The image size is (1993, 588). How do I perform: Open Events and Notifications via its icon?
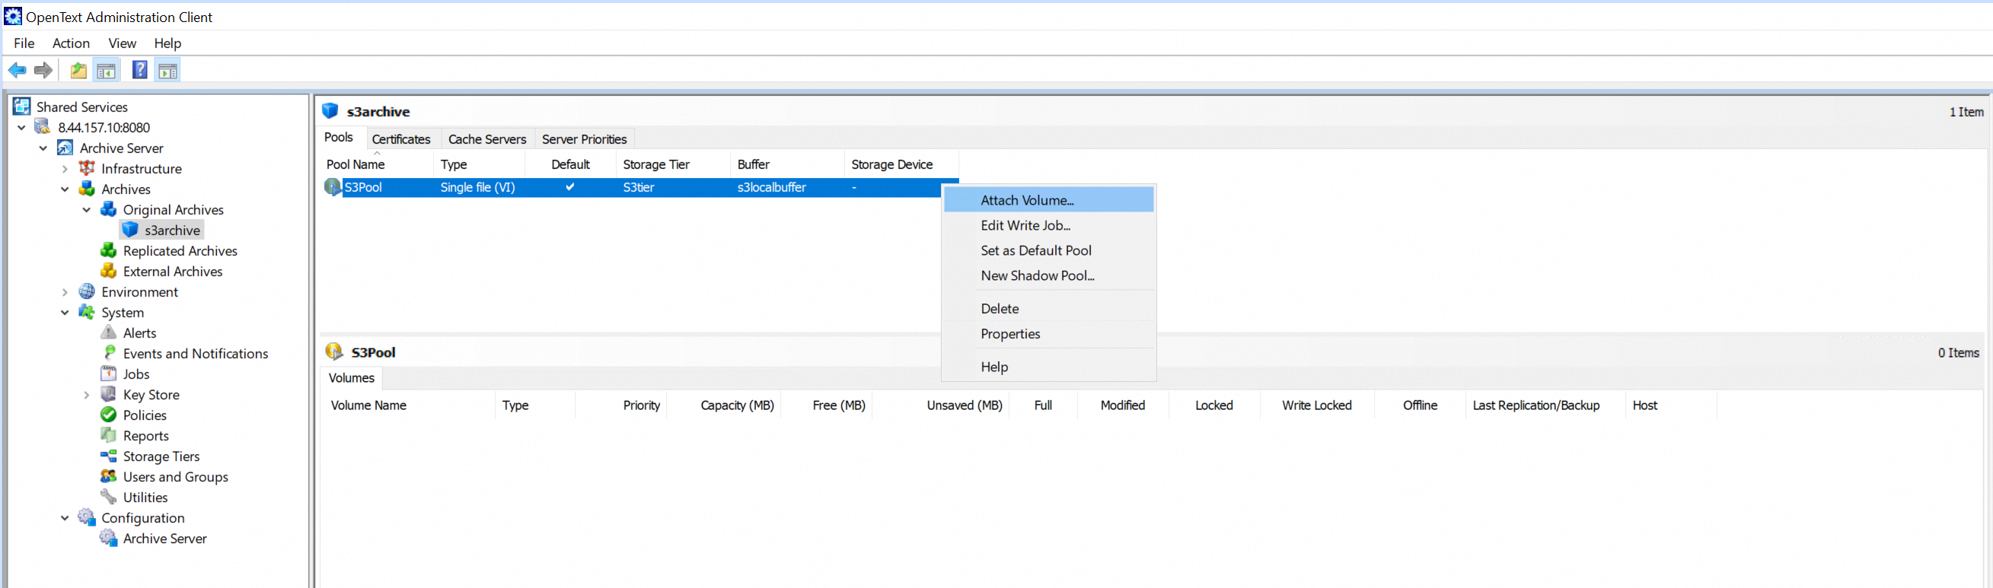pos(108,353)
